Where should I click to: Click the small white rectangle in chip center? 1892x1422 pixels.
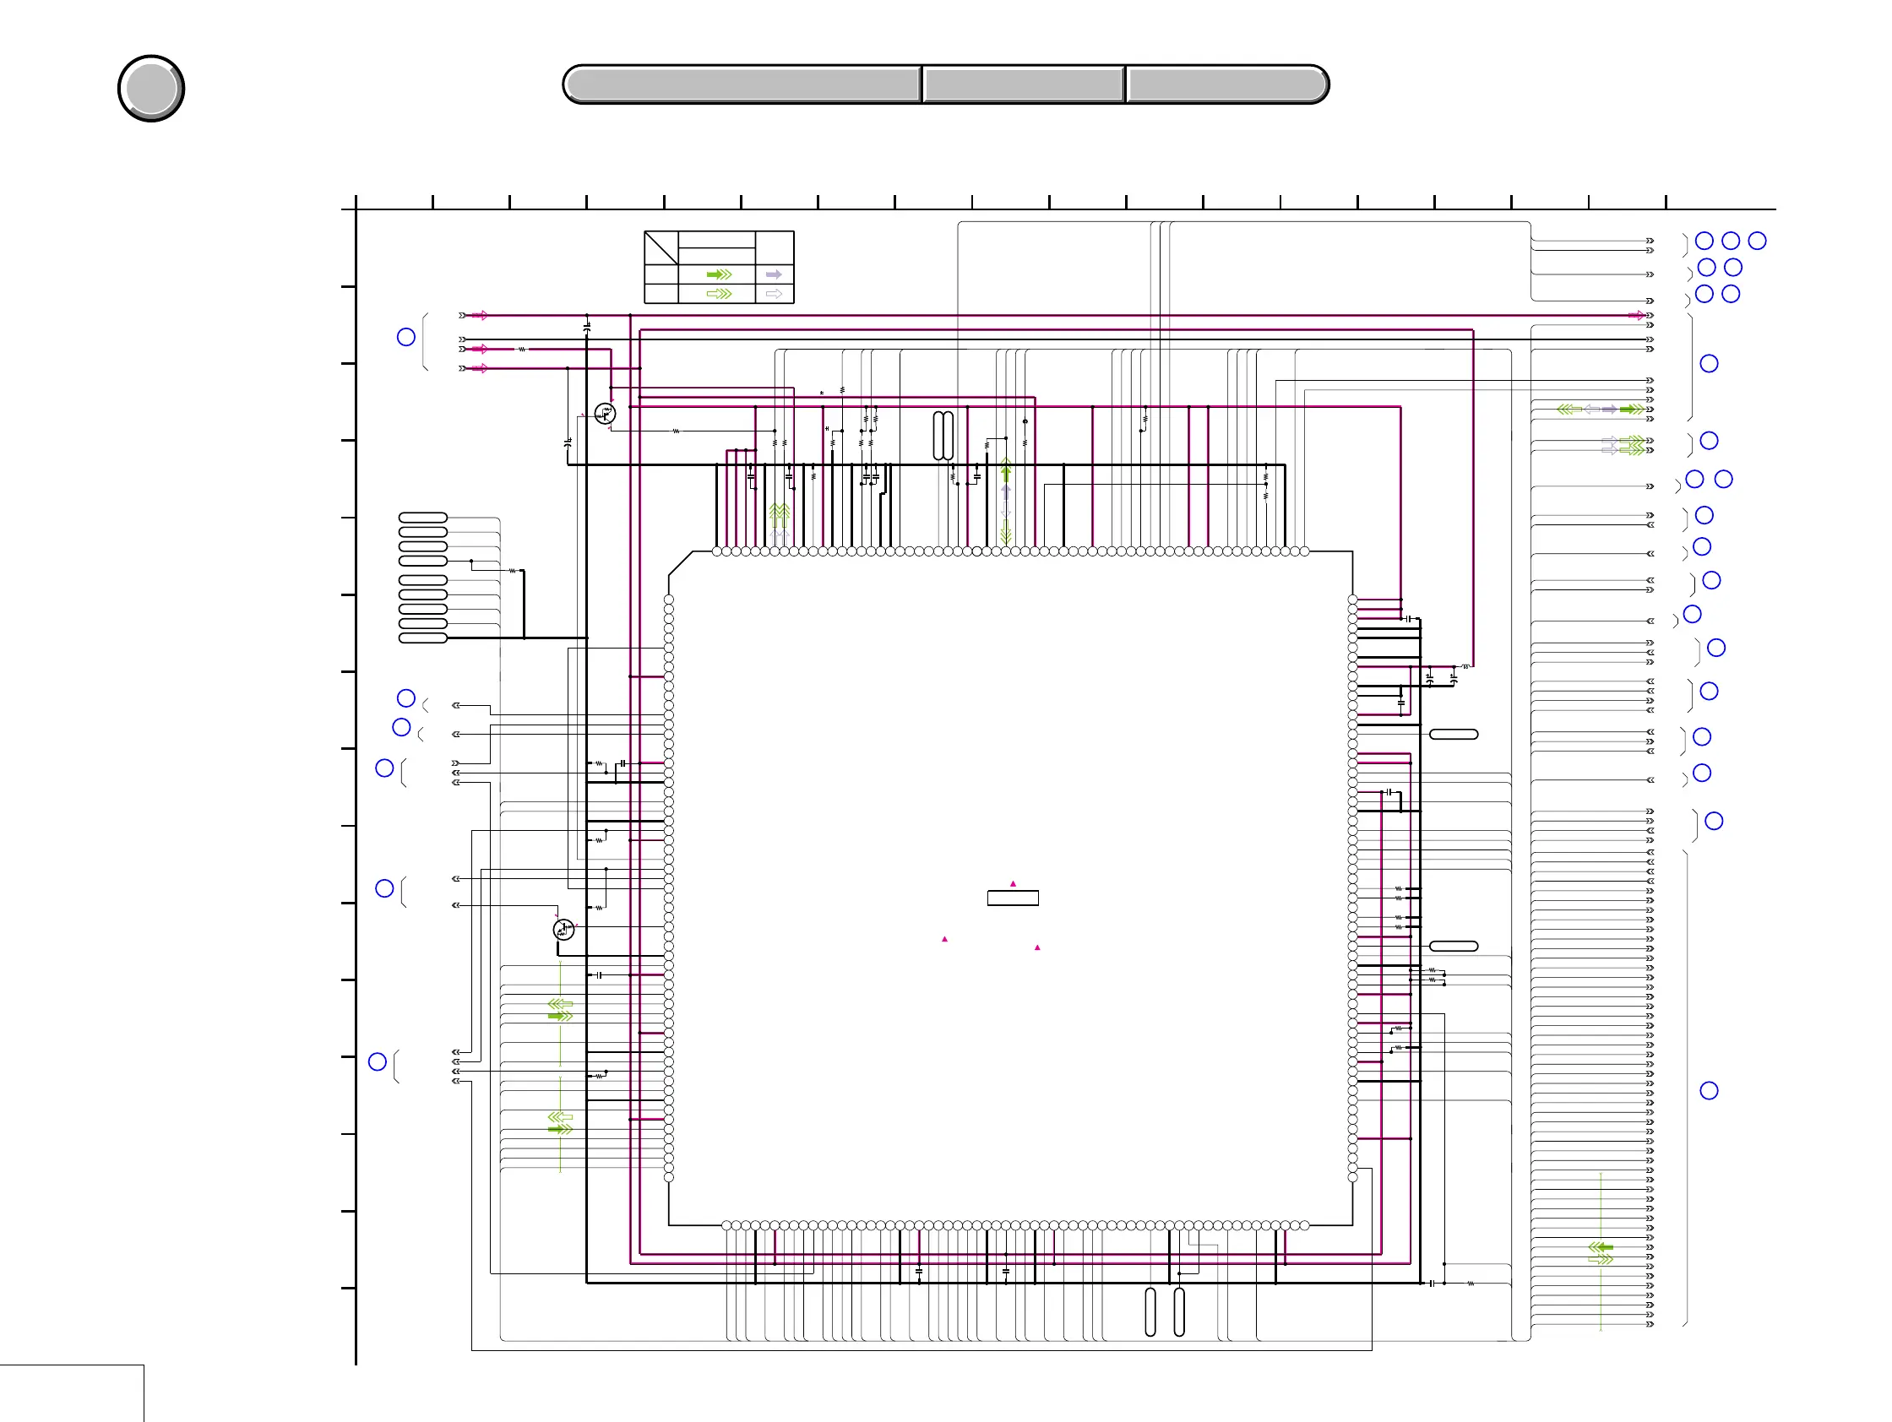1013,898
